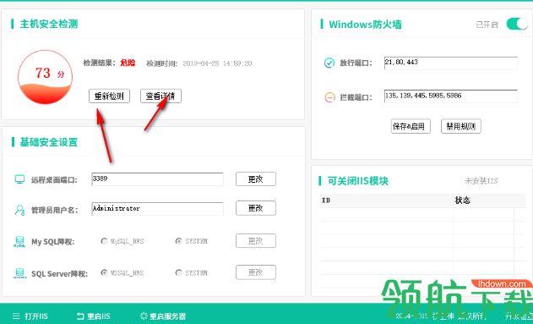Screen dimensions: 533x324
Task: Click the 主机安全检测 section title
Action: tap(49, 24)
